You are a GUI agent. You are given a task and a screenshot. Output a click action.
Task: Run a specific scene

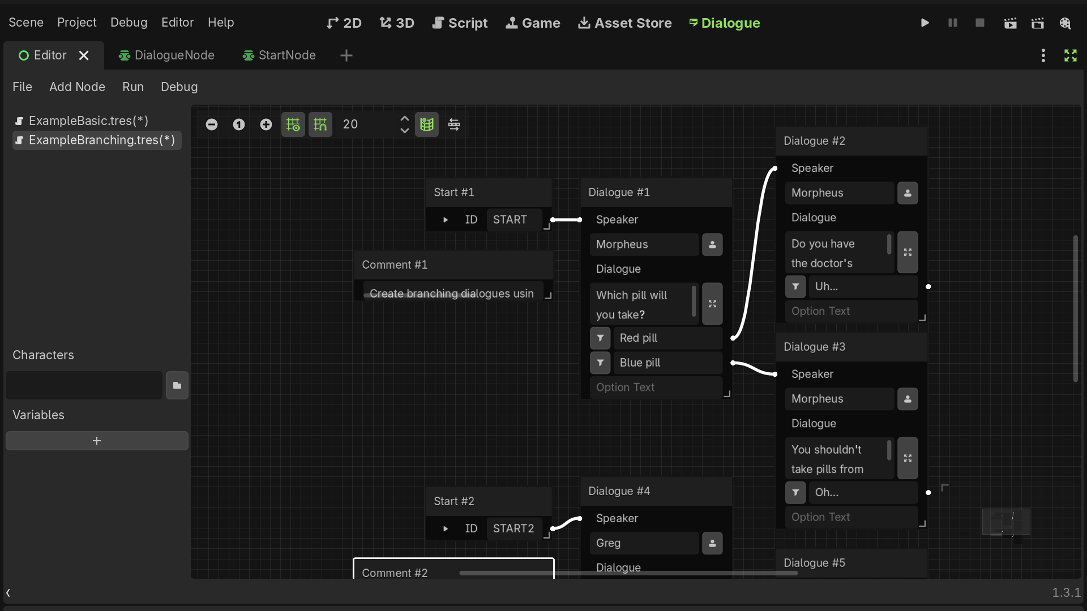tap(1038, 23)
